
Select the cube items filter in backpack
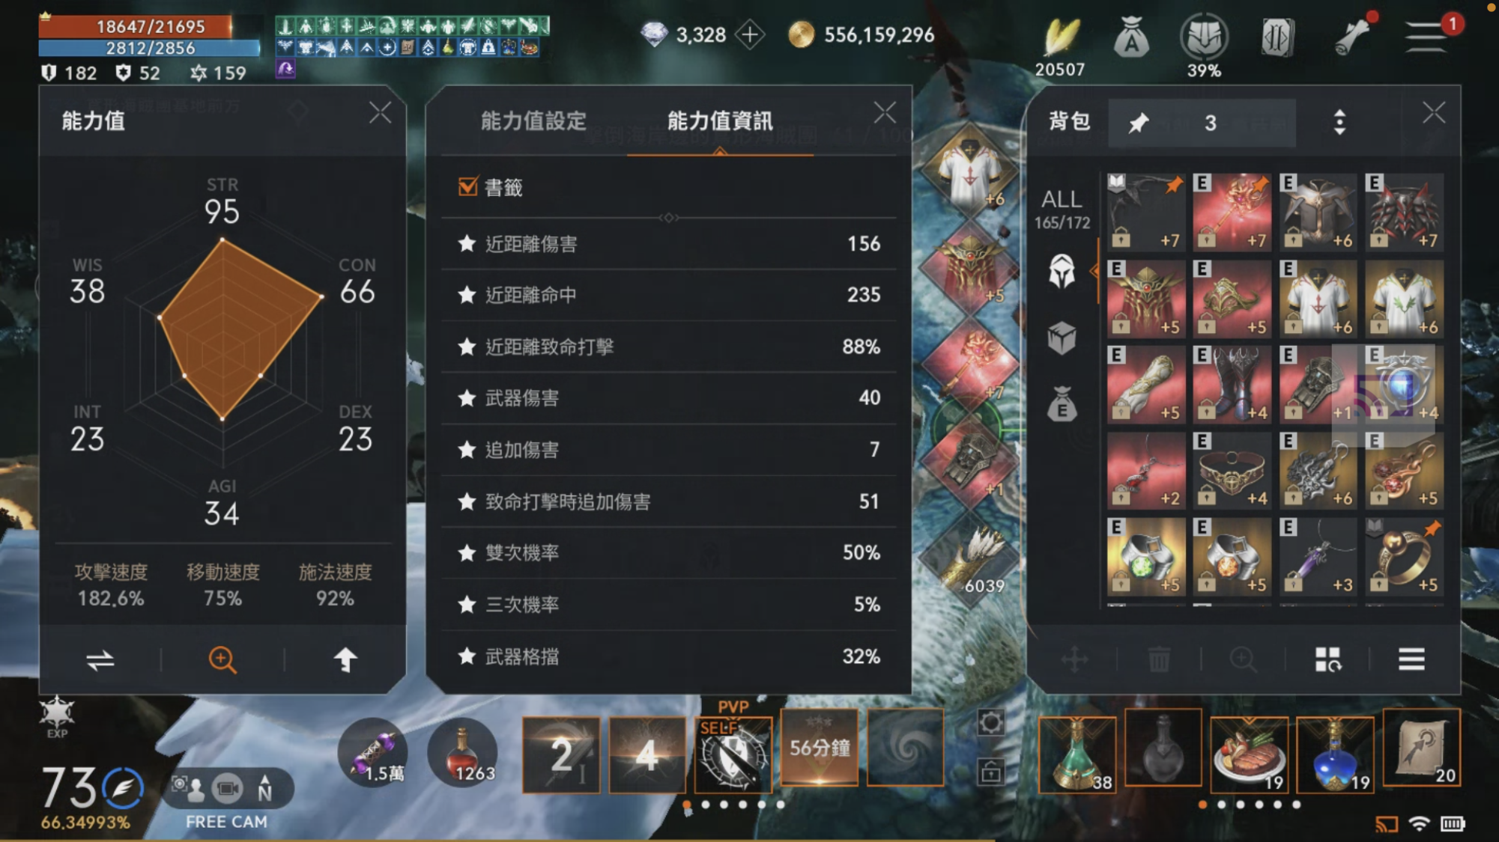coord(1061,338)
